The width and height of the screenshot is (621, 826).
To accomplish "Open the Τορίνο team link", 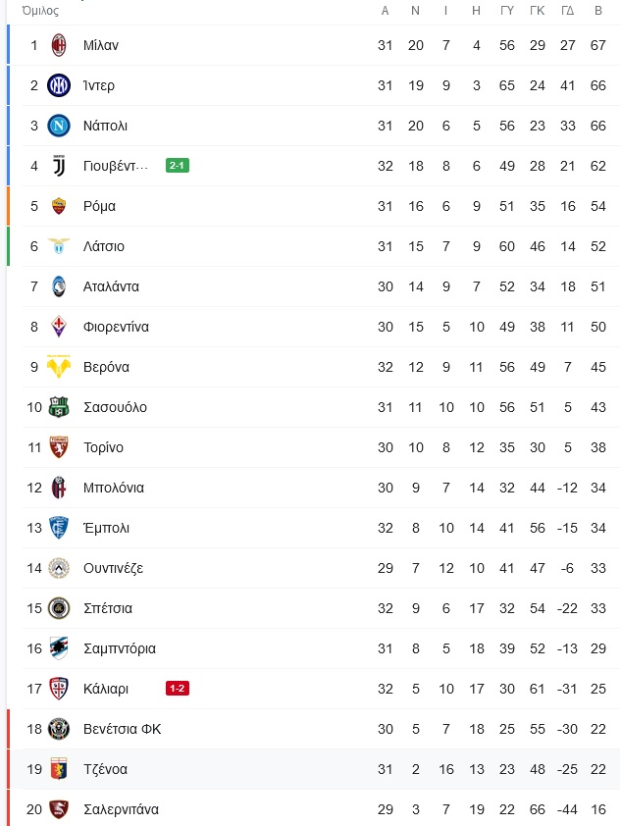I will (103, 447).
